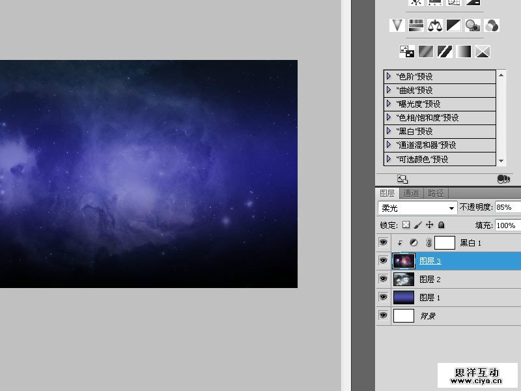Expand the "色相/饱和度" presets group
This screenshot has height=391, width=521.
[389, 117]
